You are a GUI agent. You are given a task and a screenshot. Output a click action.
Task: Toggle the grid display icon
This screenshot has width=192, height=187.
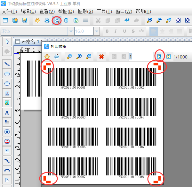85,20
